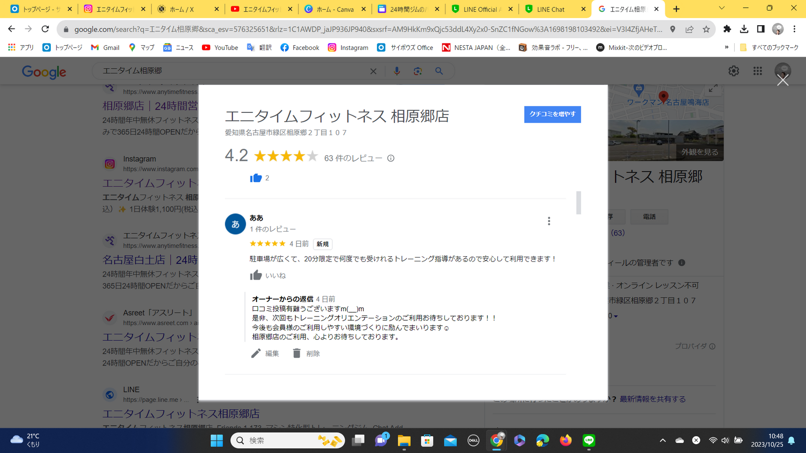Open the サイボウズ Office bookmark
This screenshot has height=453, width=806.
[x=405, y=48]
